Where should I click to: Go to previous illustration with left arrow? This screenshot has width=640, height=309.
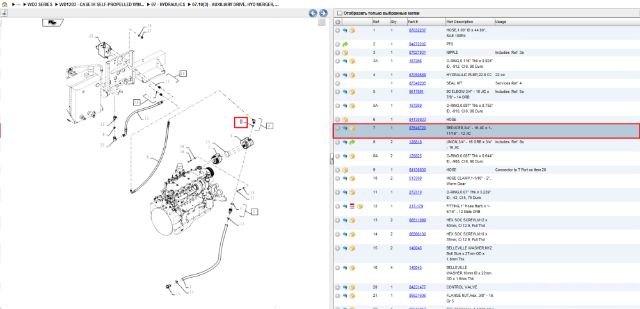[313, 13]
